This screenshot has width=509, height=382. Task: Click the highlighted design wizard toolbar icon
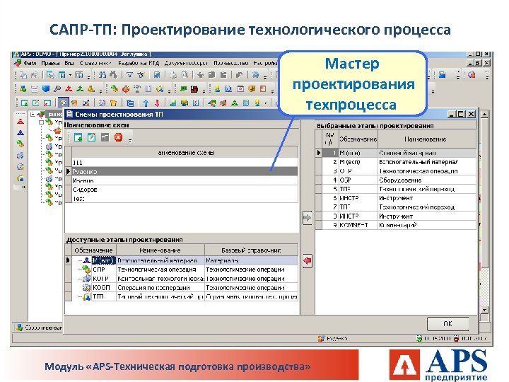click(x=64, y=103)
